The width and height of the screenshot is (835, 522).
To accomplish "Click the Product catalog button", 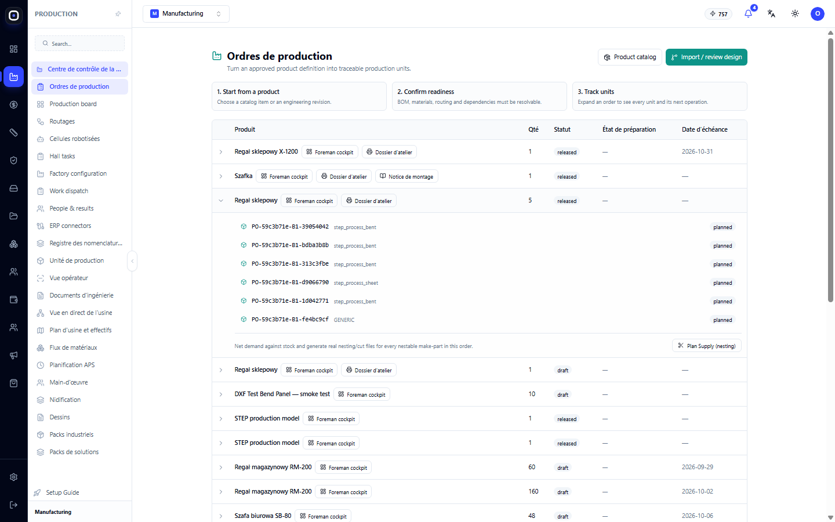I will point(630,57).
